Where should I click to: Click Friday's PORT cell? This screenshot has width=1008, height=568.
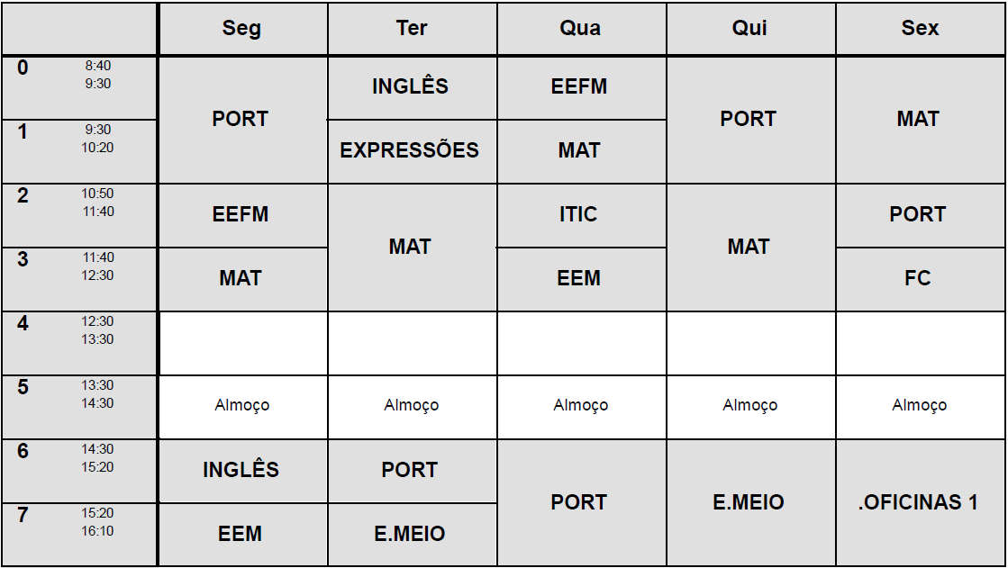click(x=918, y=214)
